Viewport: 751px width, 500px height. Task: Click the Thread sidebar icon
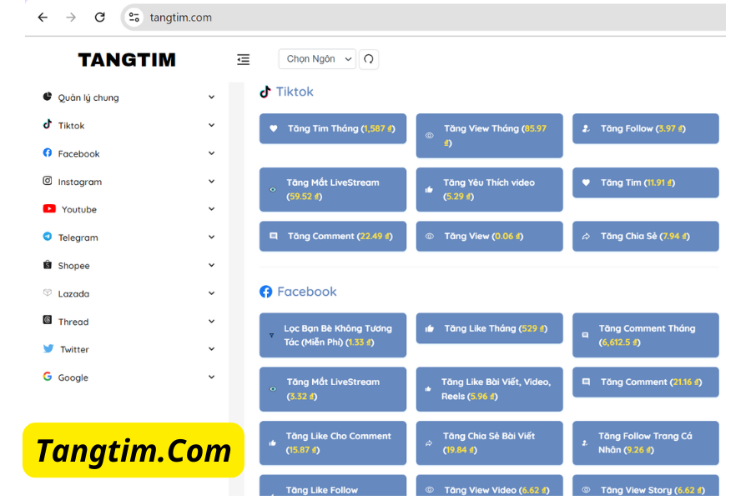pyautogui.click(x=48, y=320)
